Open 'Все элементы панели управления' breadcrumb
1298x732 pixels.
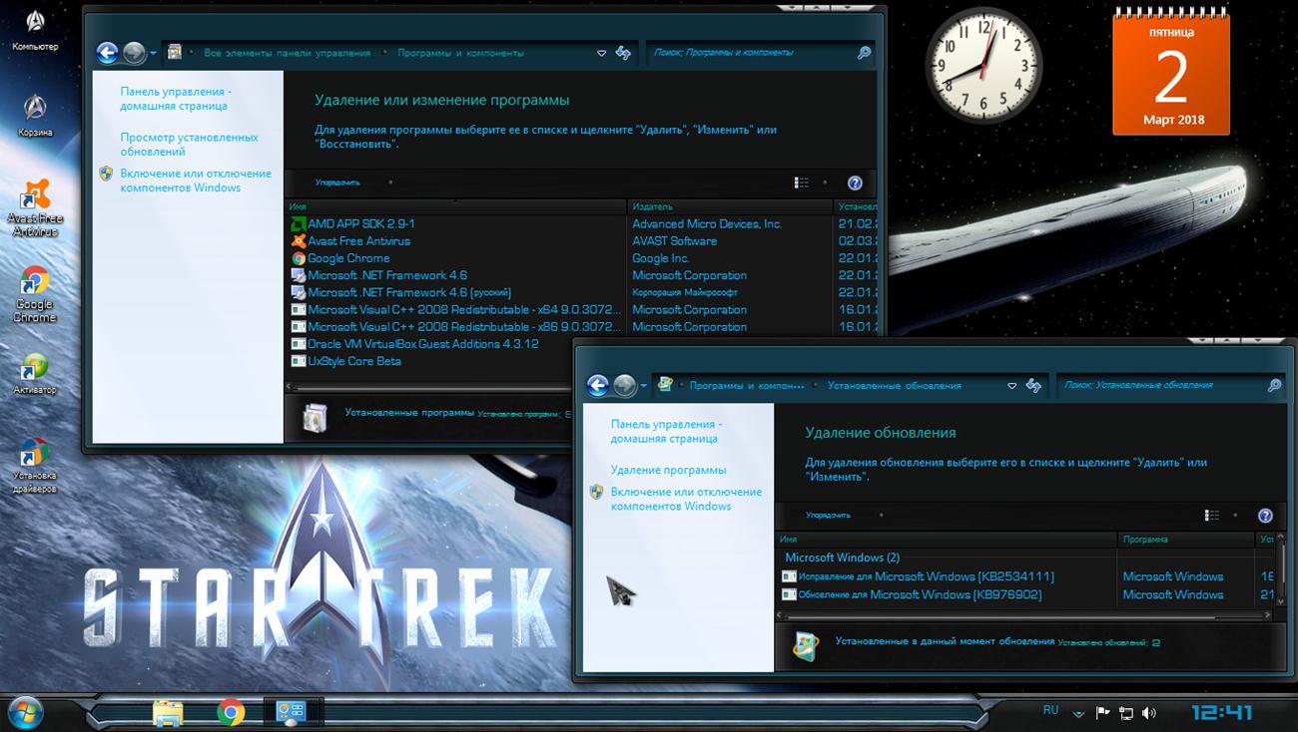pos(287,53)
